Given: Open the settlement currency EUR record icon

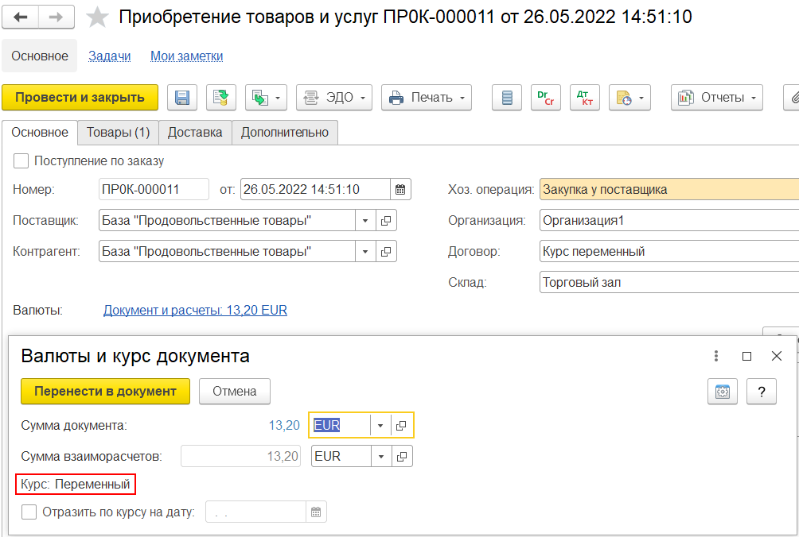Looking at the screenshot, I should pos(402,457).
